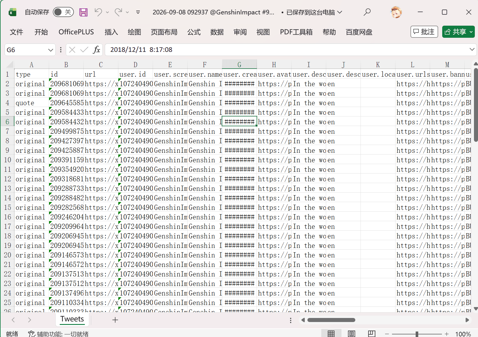Click the zoom slider handle
Viewport: 478px width, 337px height.
[x=417, y=334]
